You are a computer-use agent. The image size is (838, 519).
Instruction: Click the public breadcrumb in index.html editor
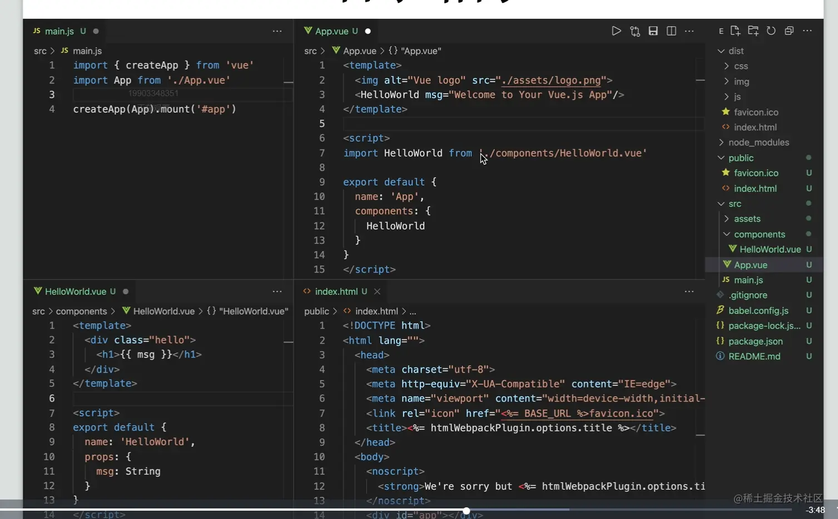(316, 311)
